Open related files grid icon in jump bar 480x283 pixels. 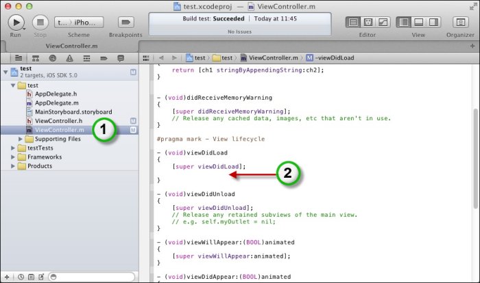pyautogui.click(x=146, y=58)
